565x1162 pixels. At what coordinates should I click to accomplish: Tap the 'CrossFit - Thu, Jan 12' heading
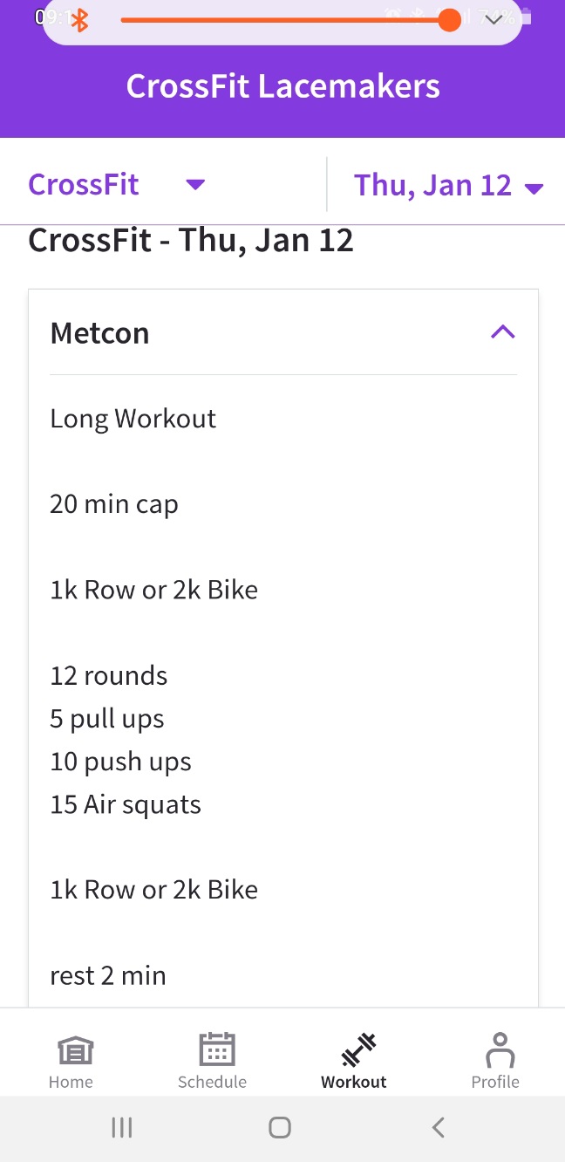pyautogui.click(x=191, y=240)
